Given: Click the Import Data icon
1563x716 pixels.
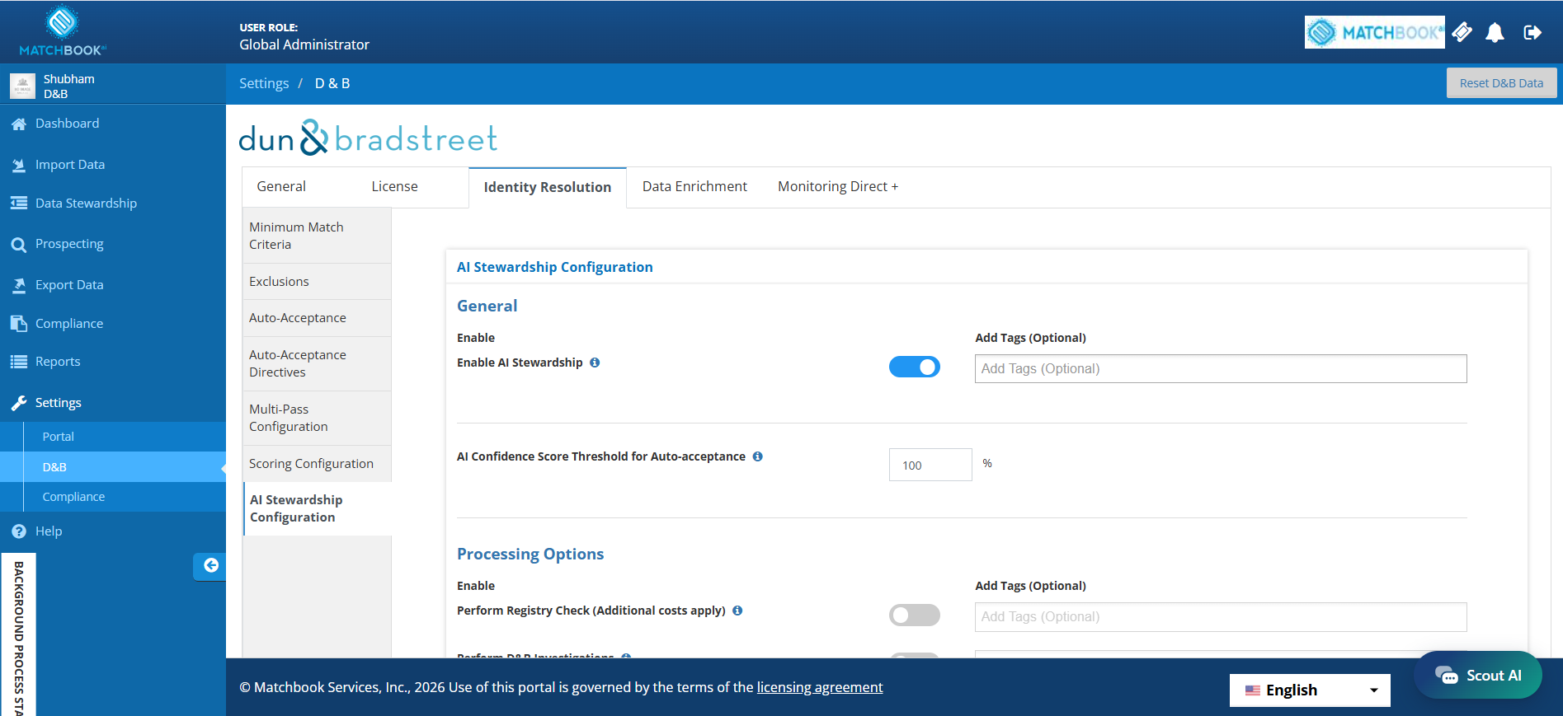Looking at the screenshot, I should pos(18,165).
